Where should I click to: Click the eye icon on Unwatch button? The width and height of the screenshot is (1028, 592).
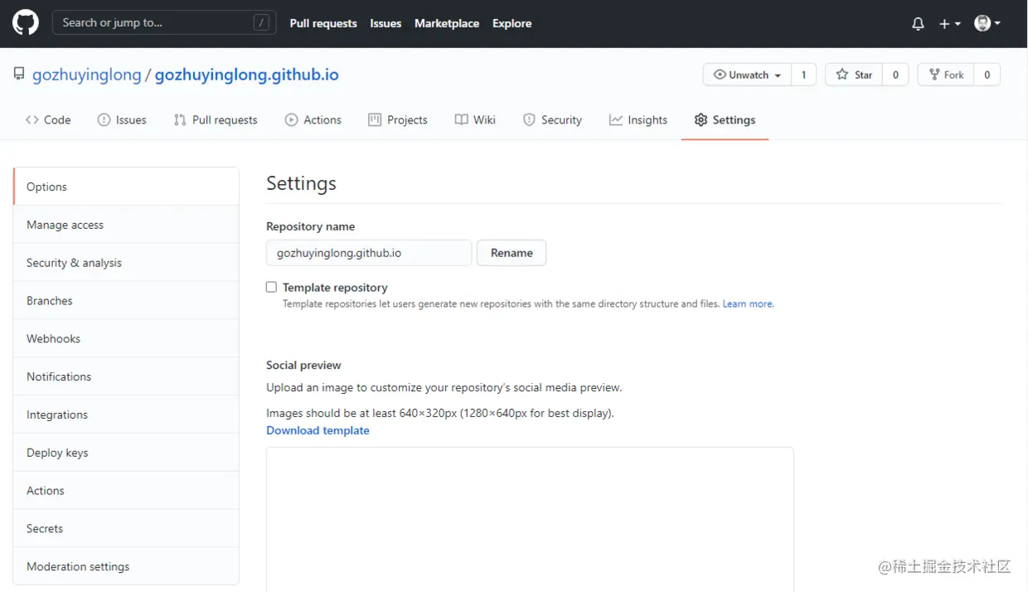pos(720,75)
